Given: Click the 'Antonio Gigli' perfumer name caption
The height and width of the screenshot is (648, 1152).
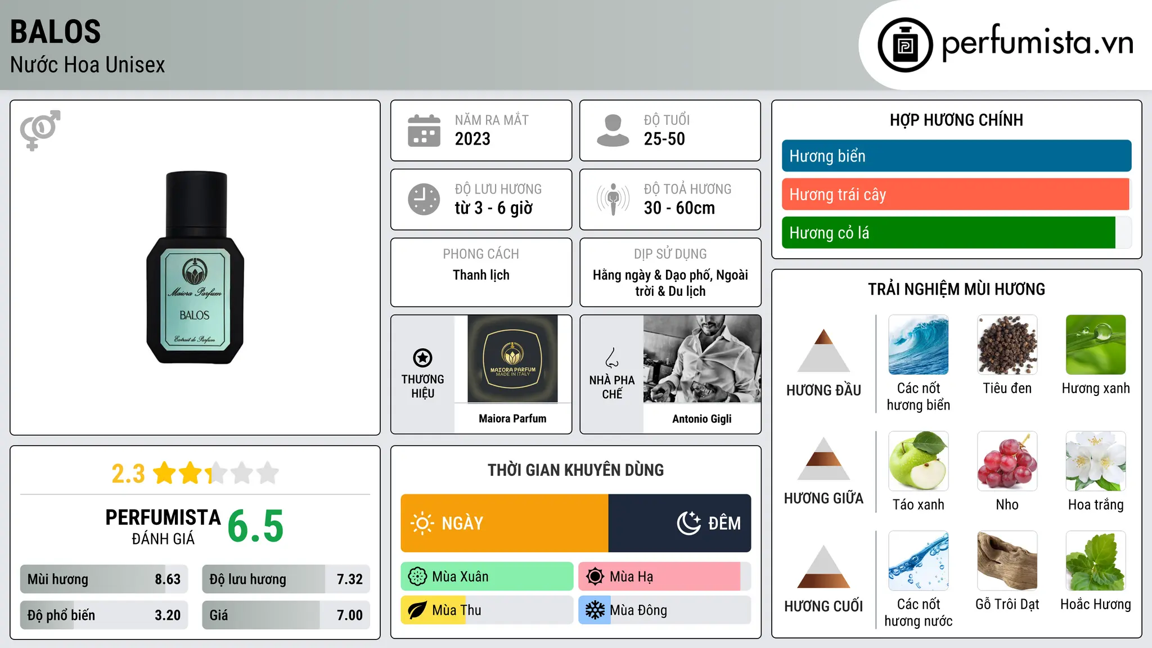Looking at the screenshot, I should click(702, 418).
